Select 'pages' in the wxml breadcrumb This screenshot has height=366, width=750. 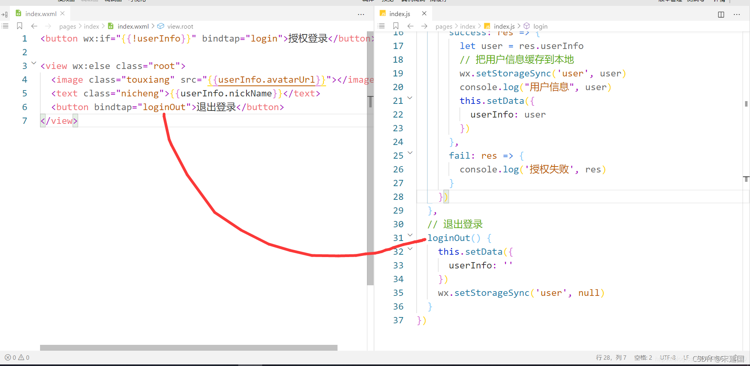(68, 26)
